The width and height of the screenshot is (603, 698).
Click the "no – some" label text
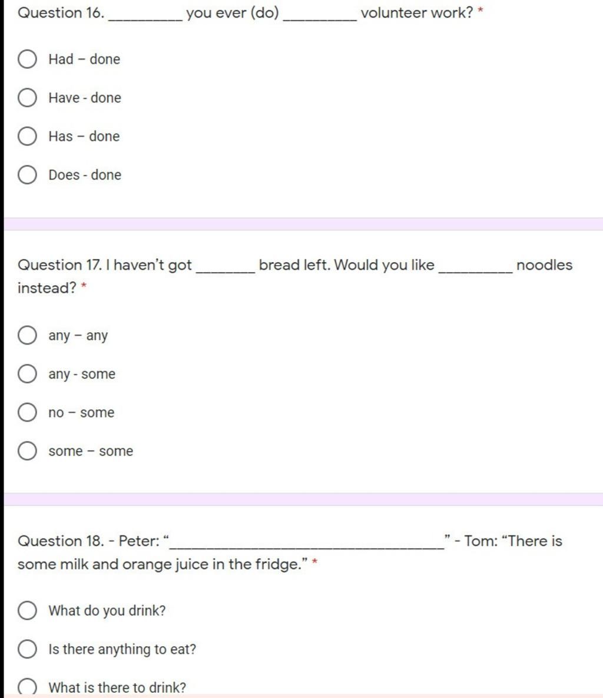coord(81,413)
